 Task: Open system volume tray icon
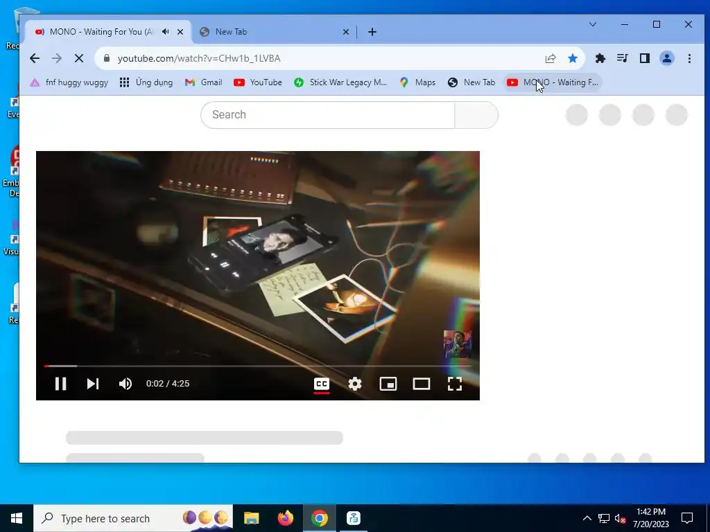[620, 518]
